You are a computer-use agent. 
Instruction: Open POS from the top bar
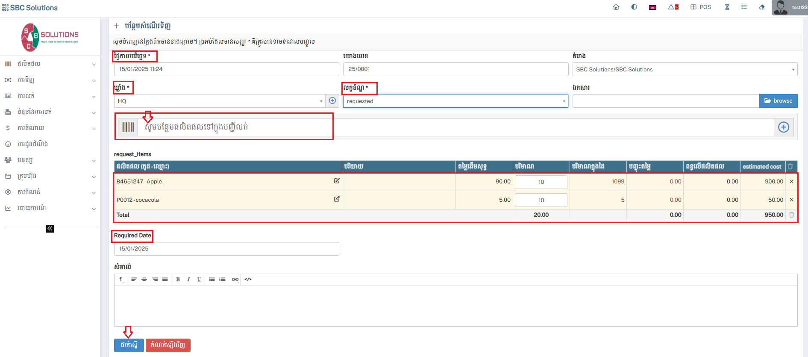click(701, 7)
